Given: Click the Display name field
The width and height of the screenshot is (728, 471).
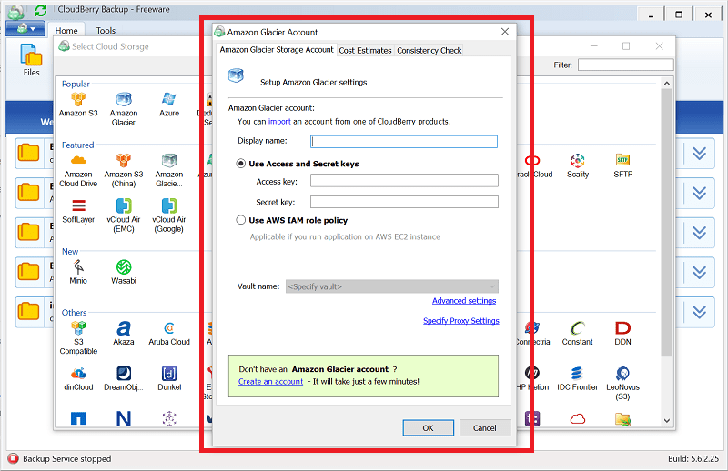Looking at the screenshot, I should (404, 142).
